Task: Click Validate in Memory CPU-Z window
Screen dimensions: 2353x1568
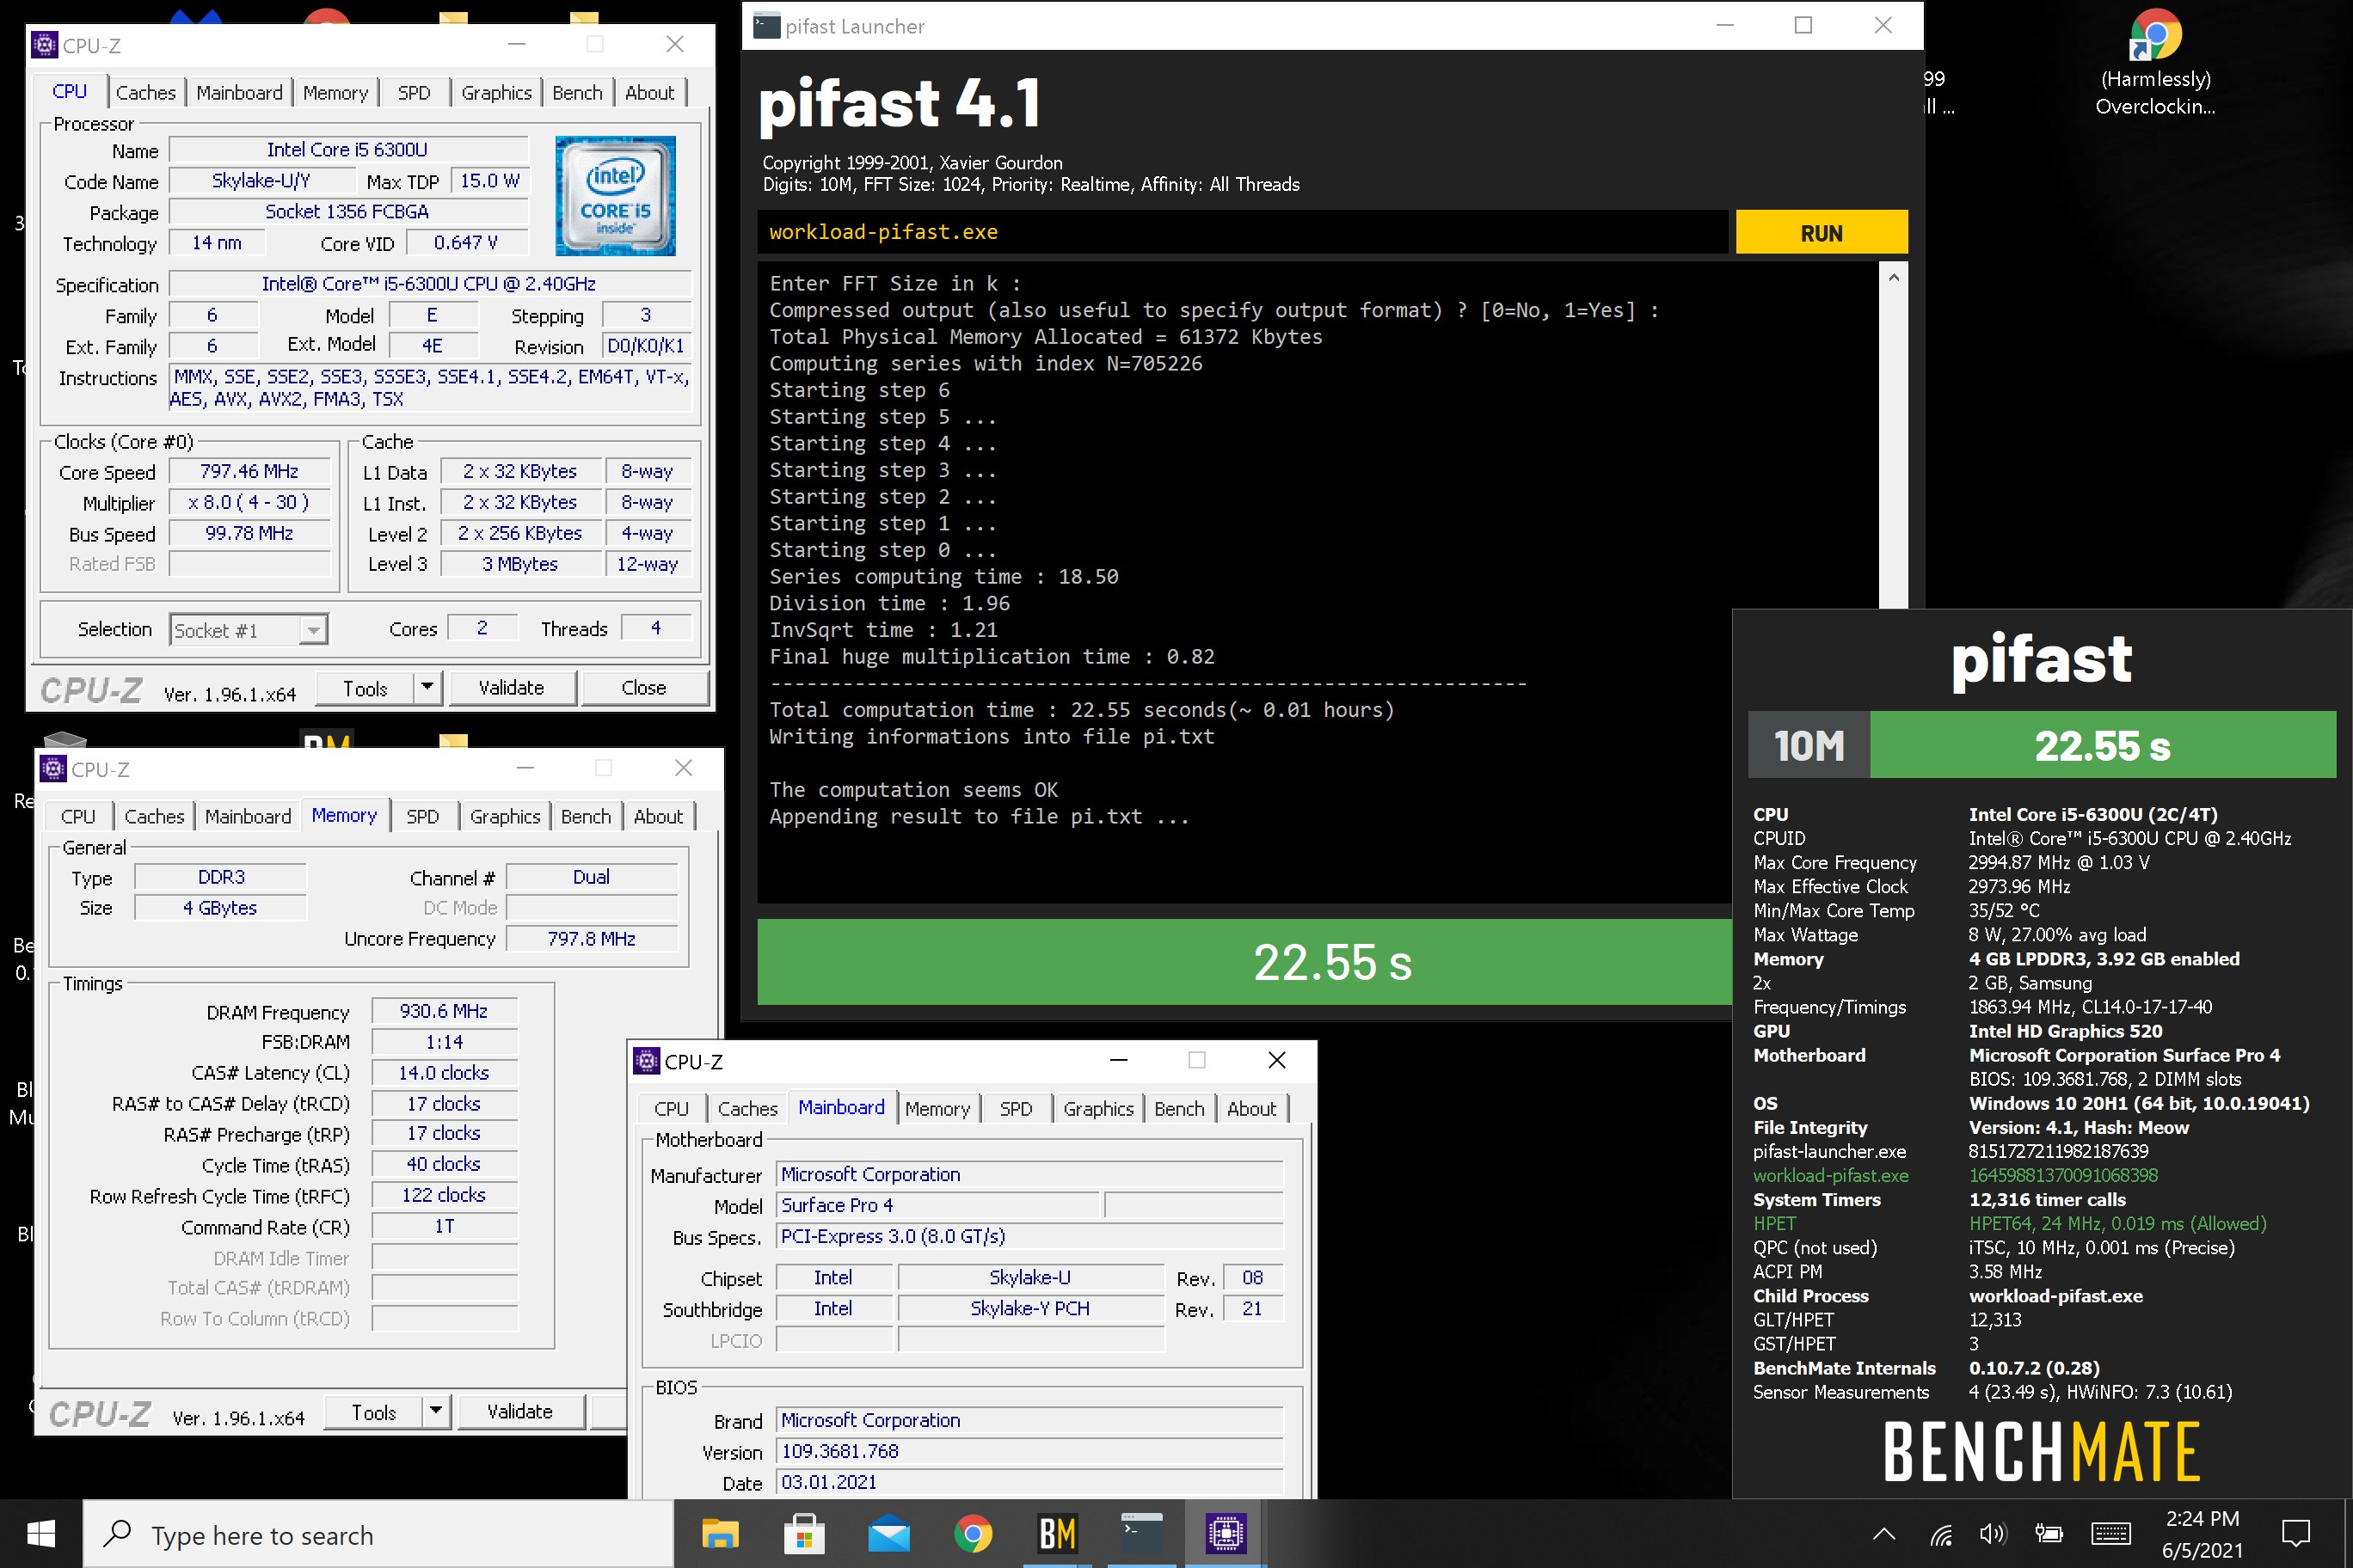Action: (519, 1411)
